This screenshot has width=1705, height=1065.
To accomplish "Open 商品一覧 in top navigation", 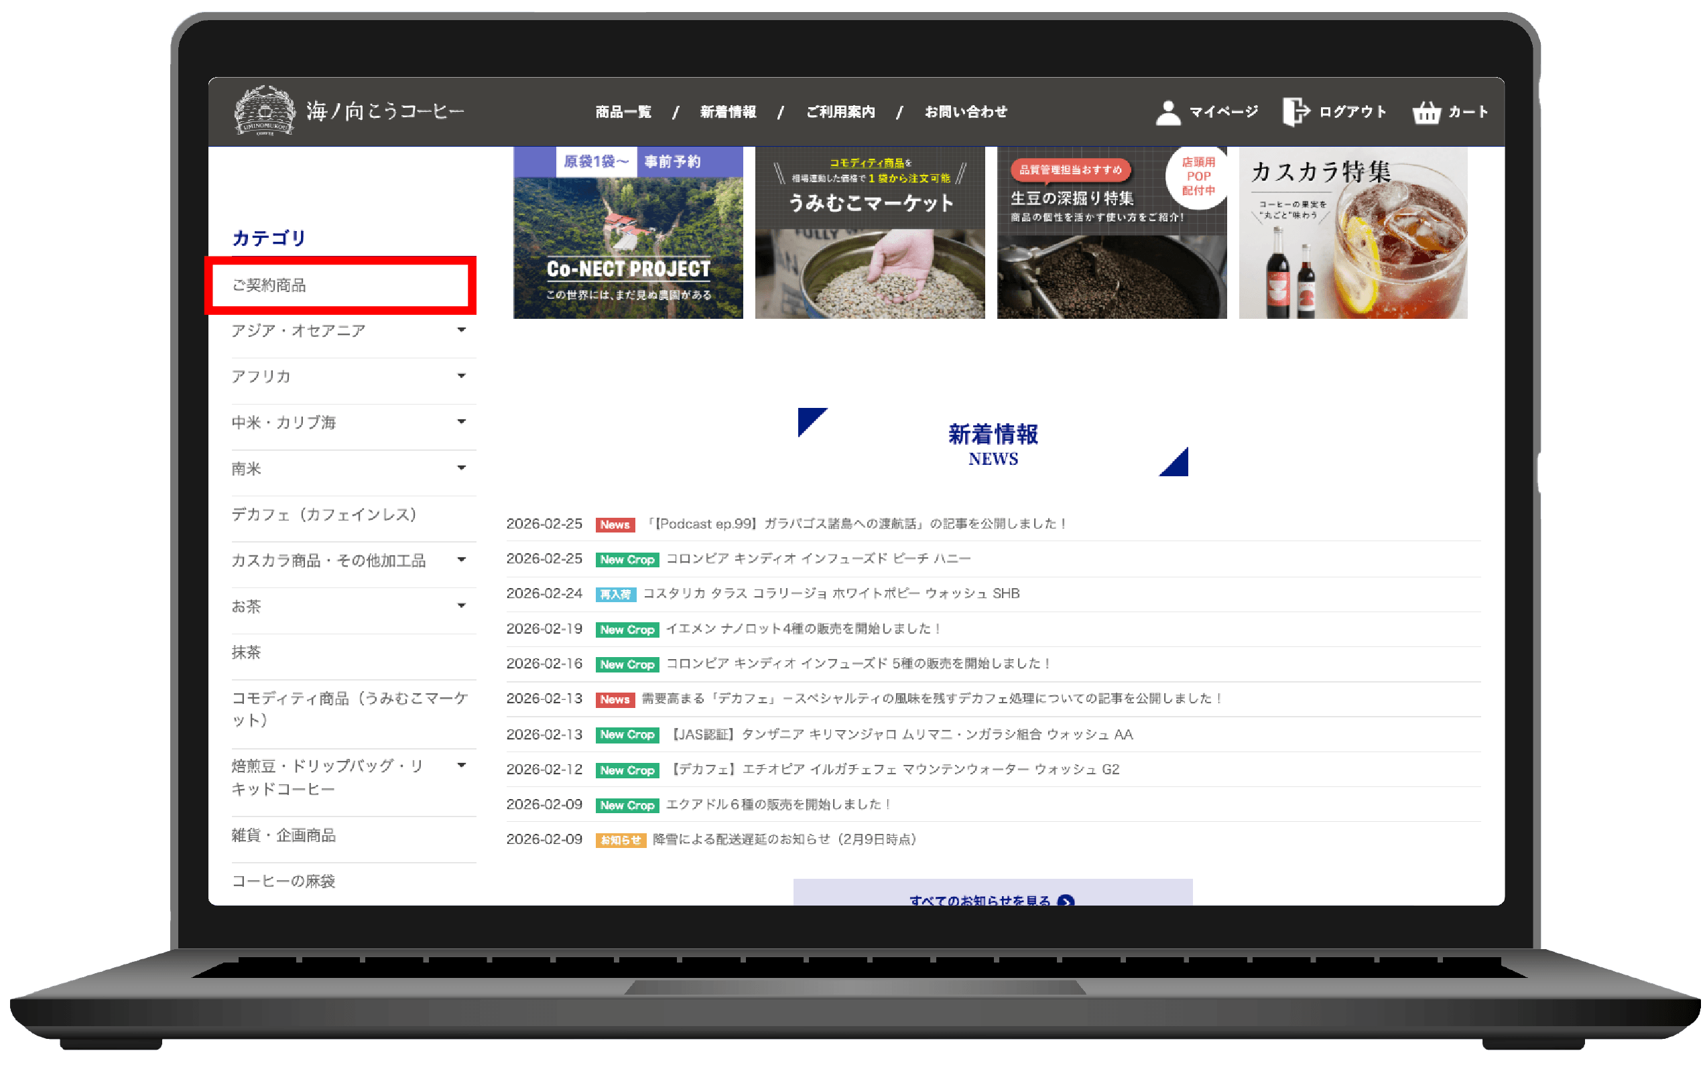I will (623, 112).
